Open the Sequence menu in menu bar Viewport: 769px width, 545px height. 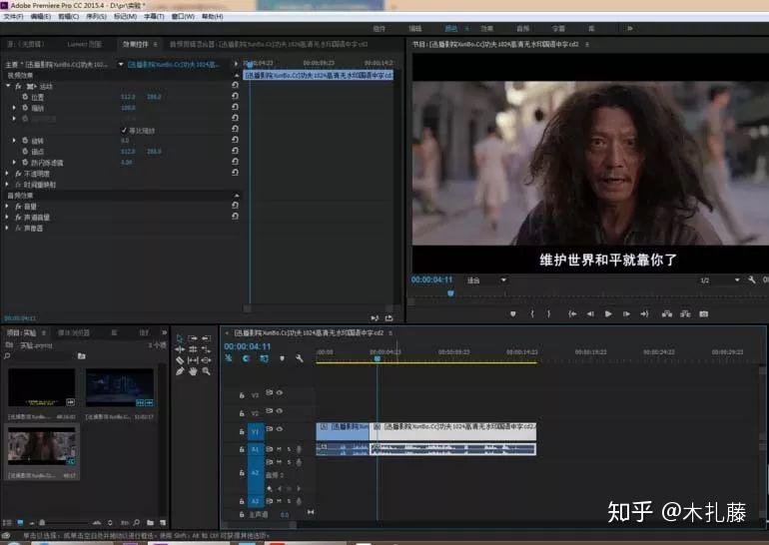coord(97,17)
